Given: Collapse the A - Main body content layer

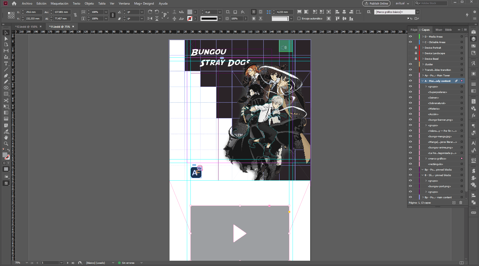Looking at the screenshot, I should 422,81.
